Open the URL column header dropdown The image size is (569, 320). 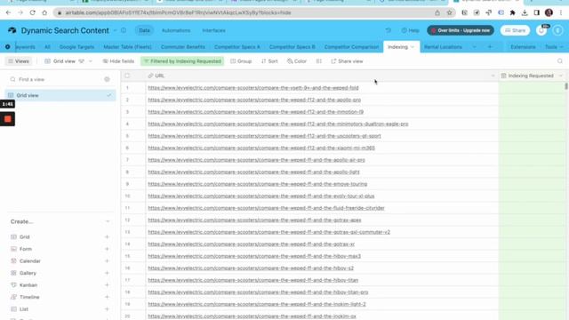click(x=493, y=76)
